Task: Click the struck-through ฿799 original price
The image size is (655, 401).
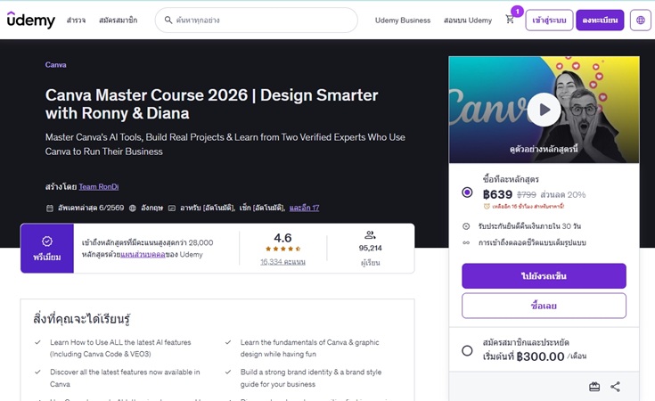Action: pyautogui.click(x=527, y=194)
